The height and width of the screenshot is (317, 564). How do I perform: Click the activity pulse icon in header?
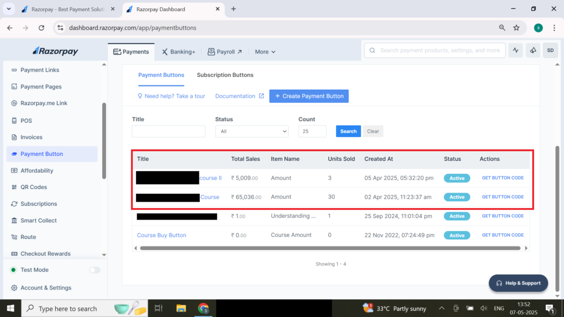click(x=516, y=50)
